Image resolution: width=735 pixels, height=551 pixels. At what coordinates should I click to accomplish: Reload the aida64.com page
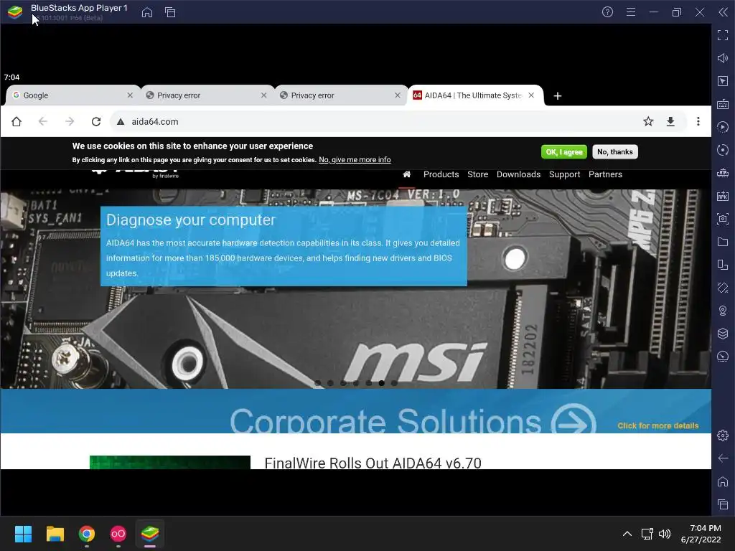tap(96, 122)
